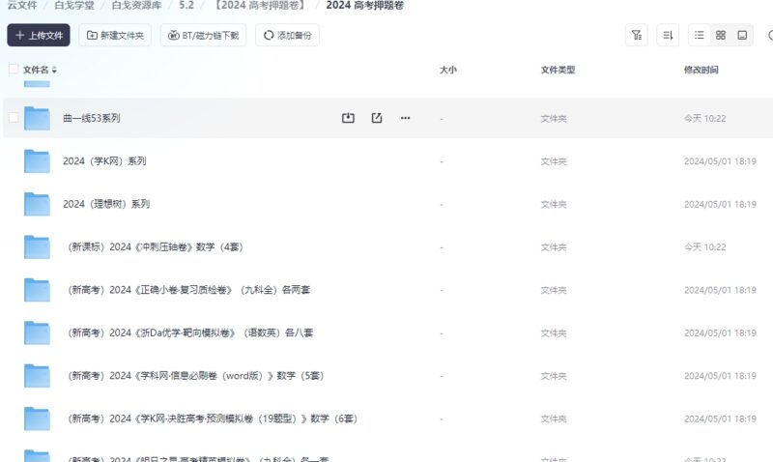This screenshot has height=462, width=773.
Task: Click modified date of 学科网·信息必刷卷 row
Action: click(x=720, y=376)
